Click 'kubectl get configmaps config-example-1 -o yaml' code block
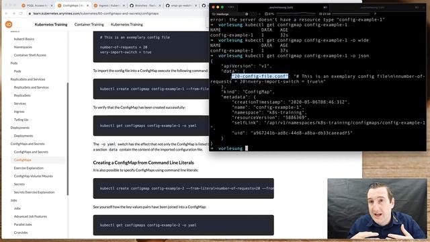The height and width of the screenshot is (242, 430). 151,126
